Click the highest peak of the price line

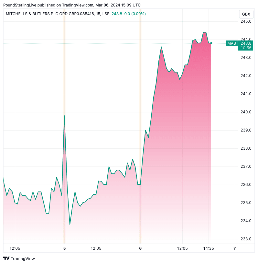[x=204, y=32]
